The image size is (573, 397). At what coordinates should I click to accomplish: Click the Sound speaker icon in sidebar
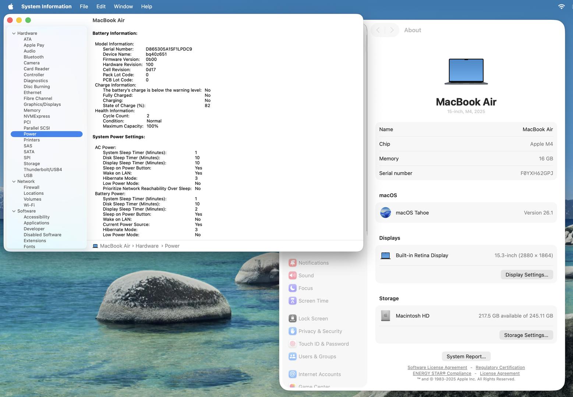[x=293, y=275]
